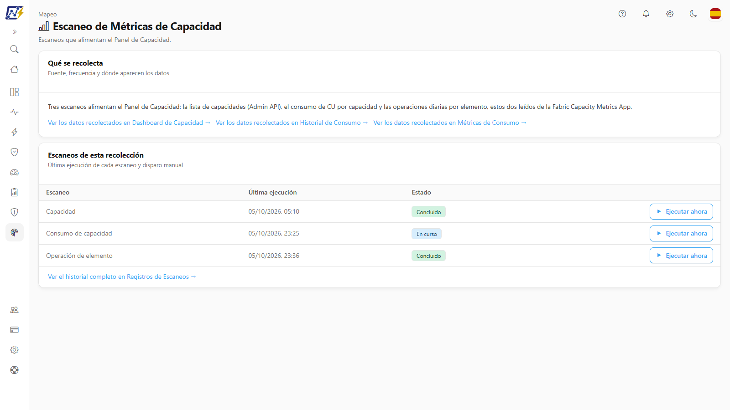The image size is (730, 410).
Task: Open full history in Registros de Escaneos
Action: (122, 277)
